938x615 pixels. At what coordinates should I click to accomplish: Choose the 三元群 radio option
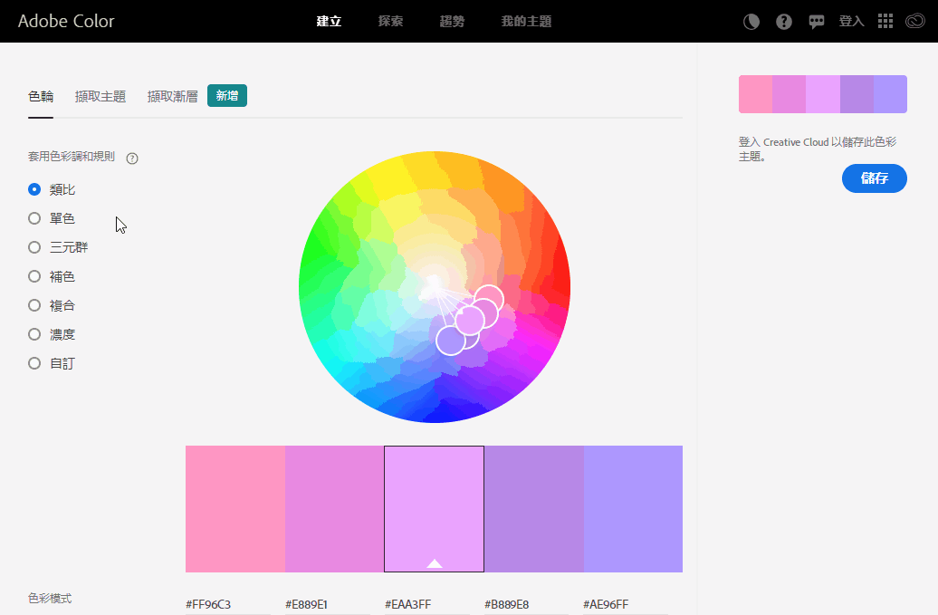tap(34, 247)
